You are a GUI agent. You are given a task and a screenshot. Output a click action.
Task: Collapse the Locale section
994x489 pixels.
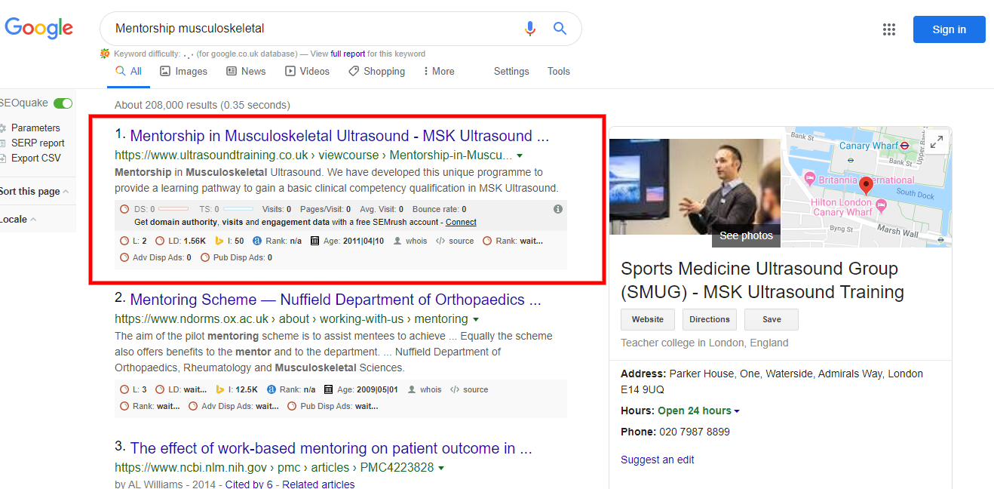[x=18, y=220]
